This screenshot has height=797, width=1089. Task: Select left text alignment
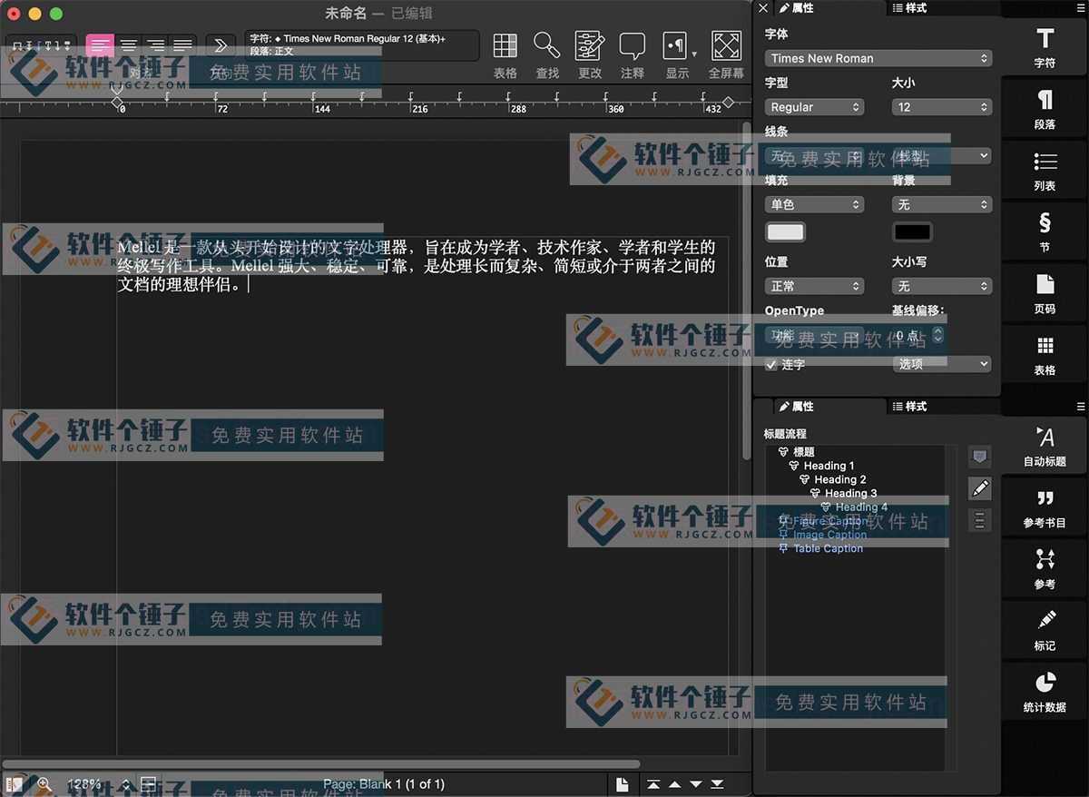tap(100, 45)
